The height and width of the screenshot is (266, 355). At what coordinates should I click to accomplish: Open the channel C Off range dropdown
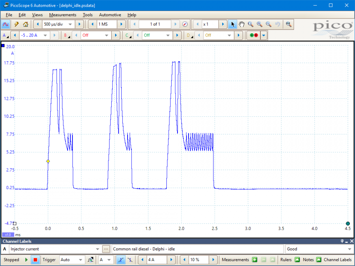click(168, 35)
